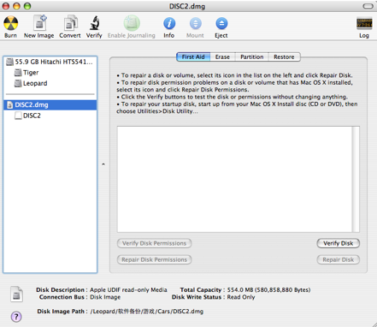
Task: Click Repair Disk Permissions button
Action: tap(154, 259)
